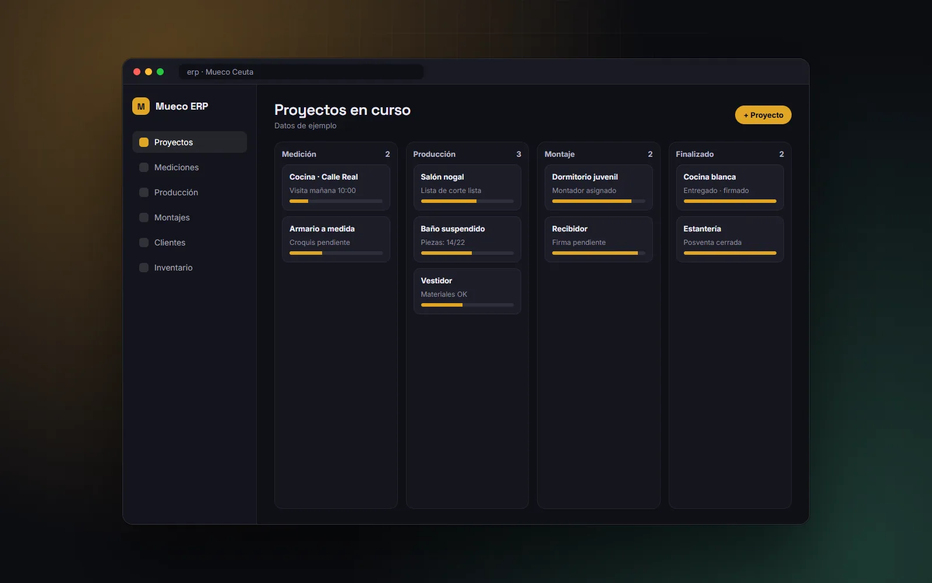The image size is (932, 583).
Task: Open the Salón nogal project card
Action: pos(467,187)
